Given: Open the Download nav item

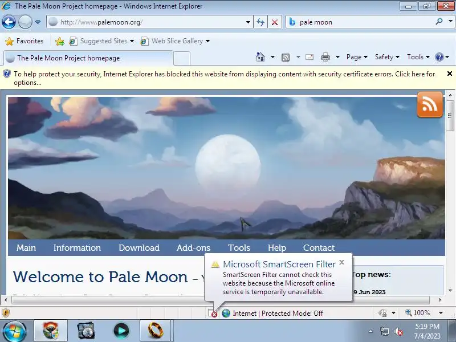Looking at the screenshot, I should [x=139, y=248].
